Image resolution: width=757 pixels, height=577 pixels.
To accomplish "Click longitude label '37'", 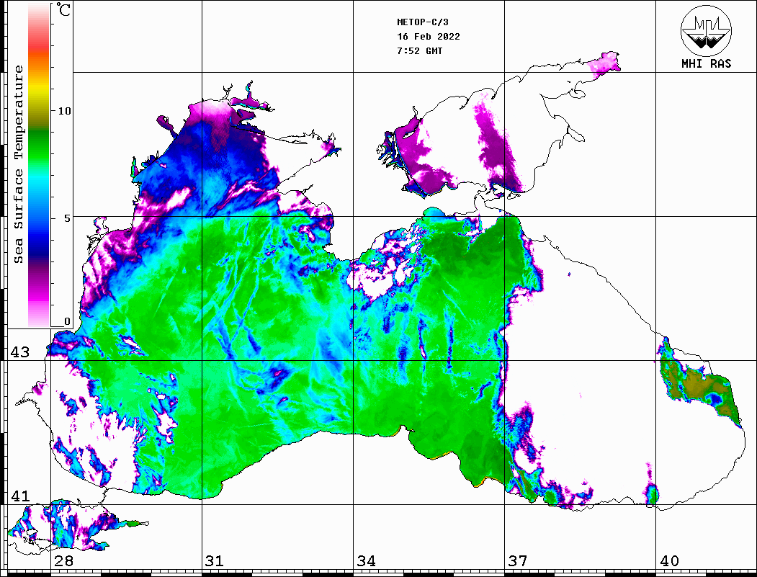I will (518, 561).
